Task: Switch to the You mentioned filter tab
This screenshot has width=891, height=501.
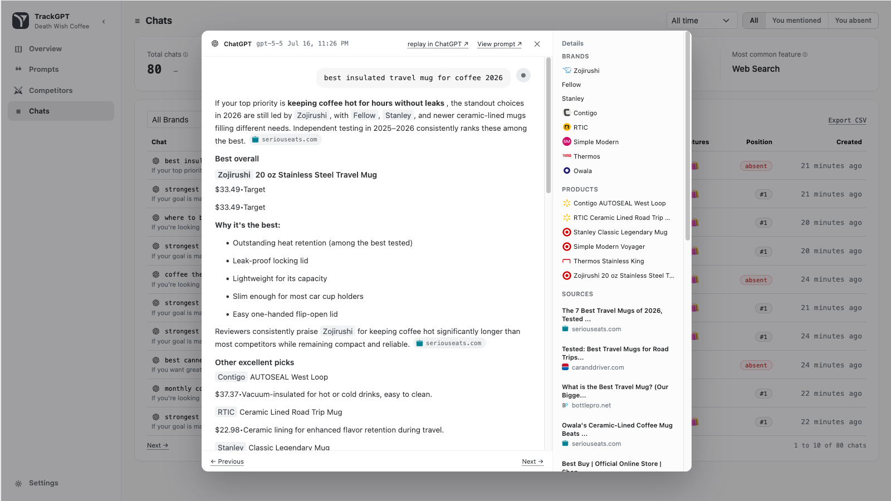Action: coord(796,21)
